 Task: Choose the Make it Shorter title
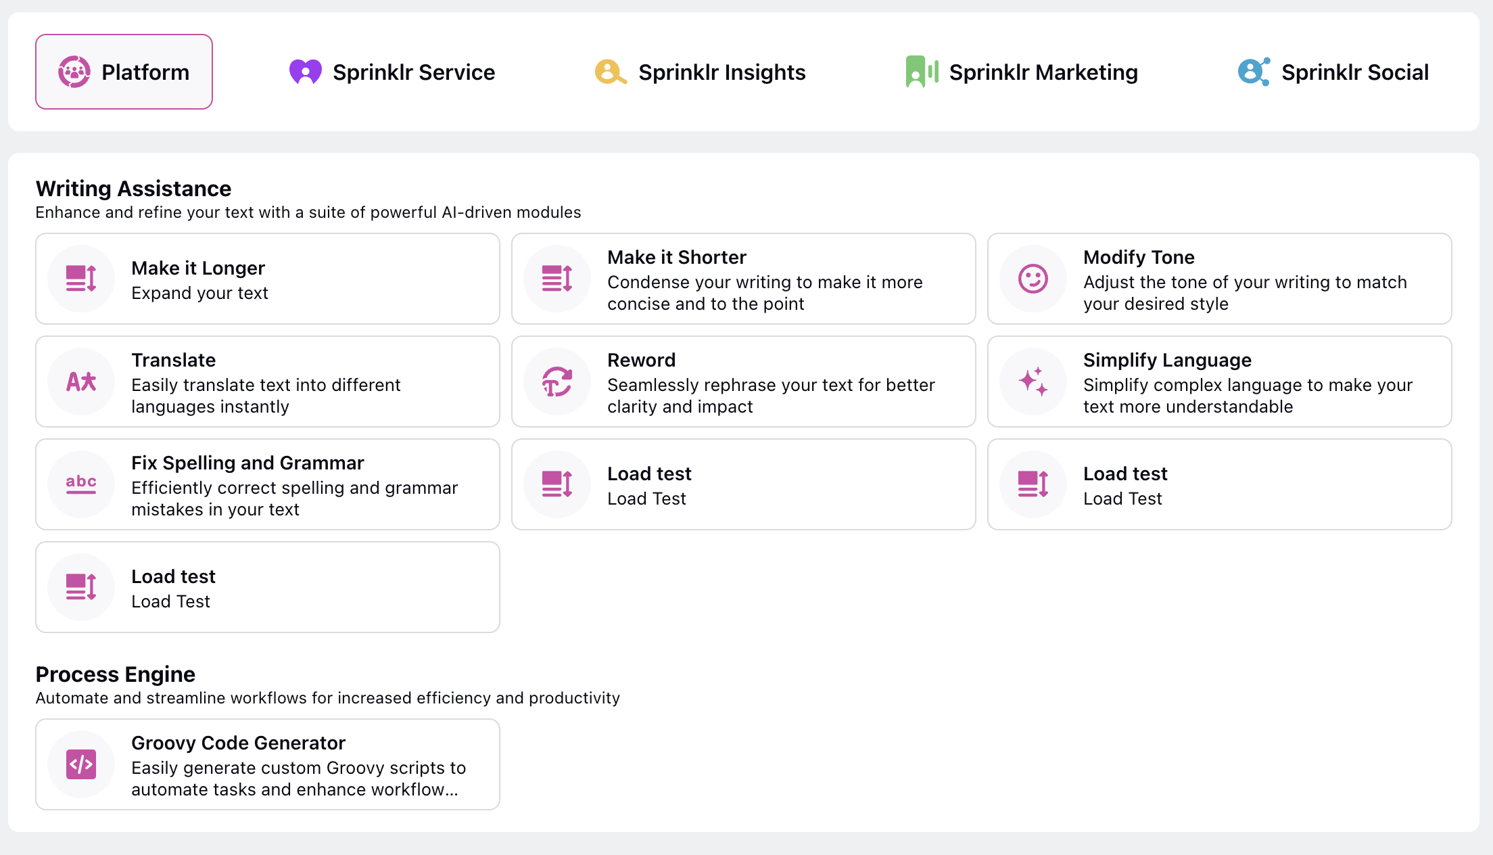[677, 257]
